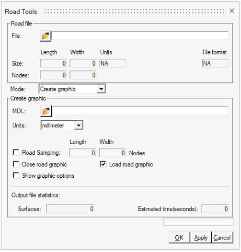The width and height of the screenshot is (241, 252).
Task: Select the Road Sampling Width nodes field
Action: pyautogui.click(x=112, y=153)
